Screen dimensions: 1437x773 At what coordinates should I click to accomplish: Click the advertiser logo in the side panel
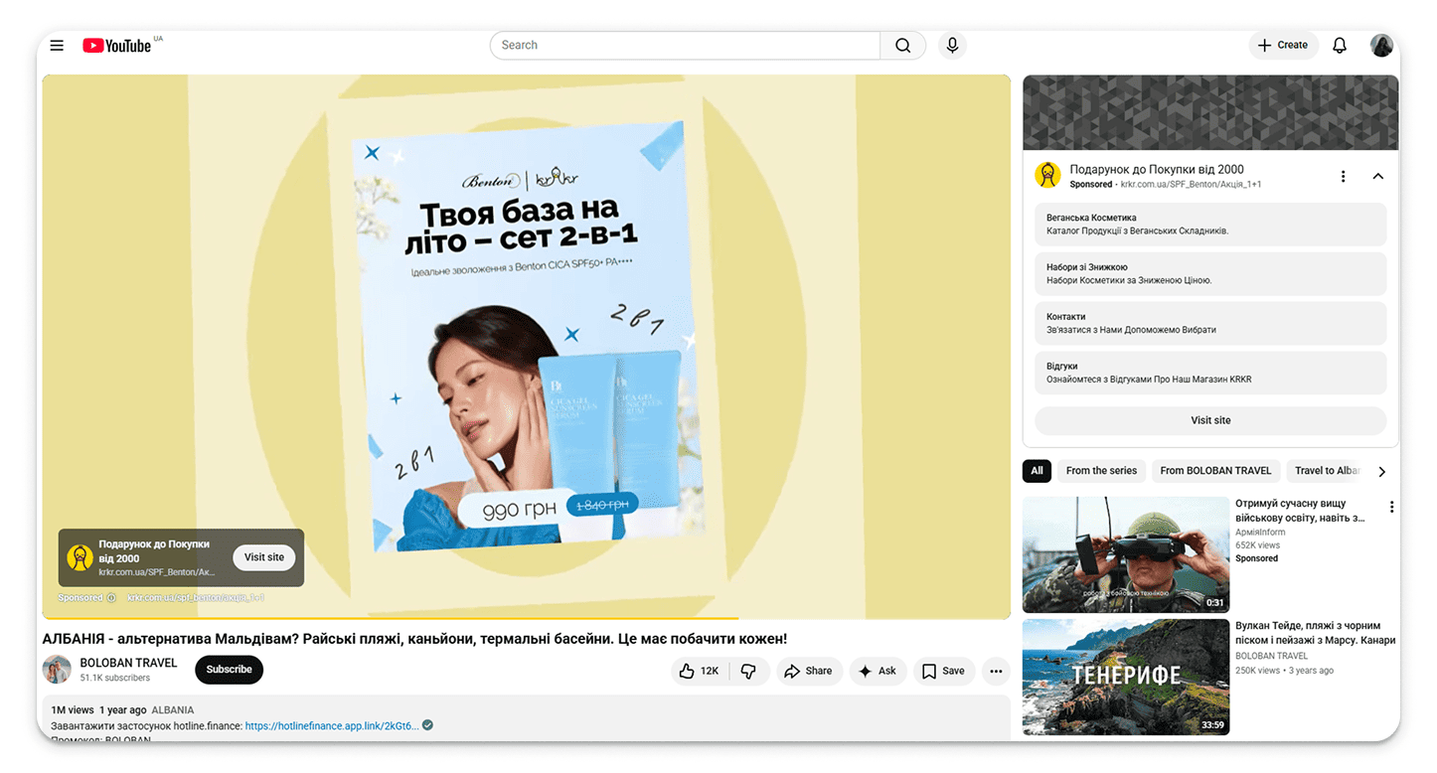(1047, 175)
